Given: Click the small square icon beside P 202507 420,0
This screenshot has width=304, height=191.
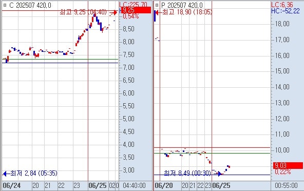Looking at the screenshot, I should coord(157,5).
